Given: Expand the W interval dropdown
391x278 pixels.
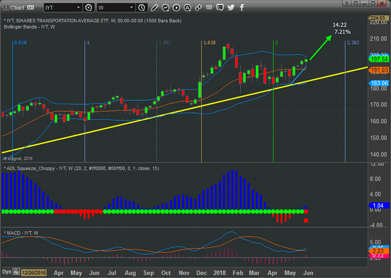Looking at the screenshot, I should 132,8.
